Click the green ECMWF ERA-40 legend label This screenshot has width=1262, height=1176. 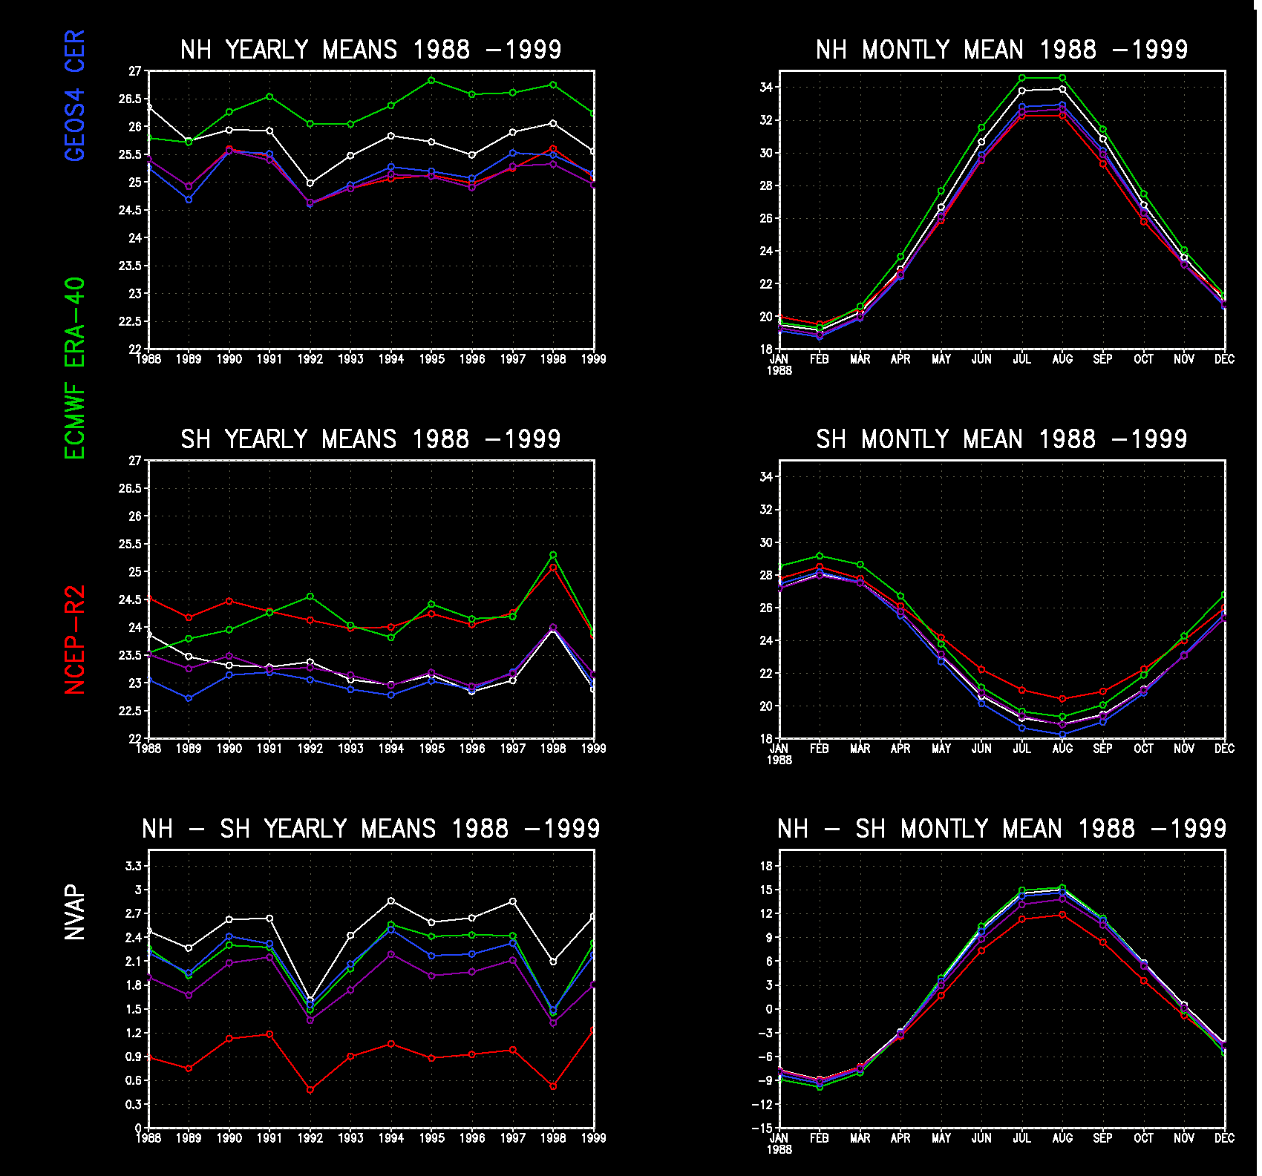tap(75, 368)
